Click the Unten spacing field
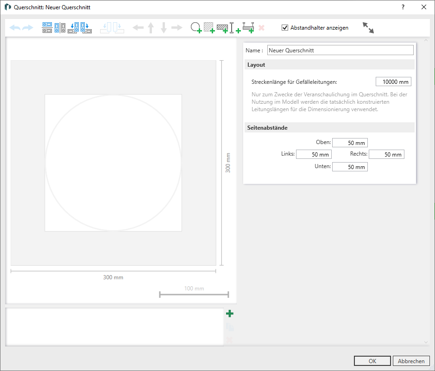This screenshot has width=435, height=371. (x=350, y=167)
